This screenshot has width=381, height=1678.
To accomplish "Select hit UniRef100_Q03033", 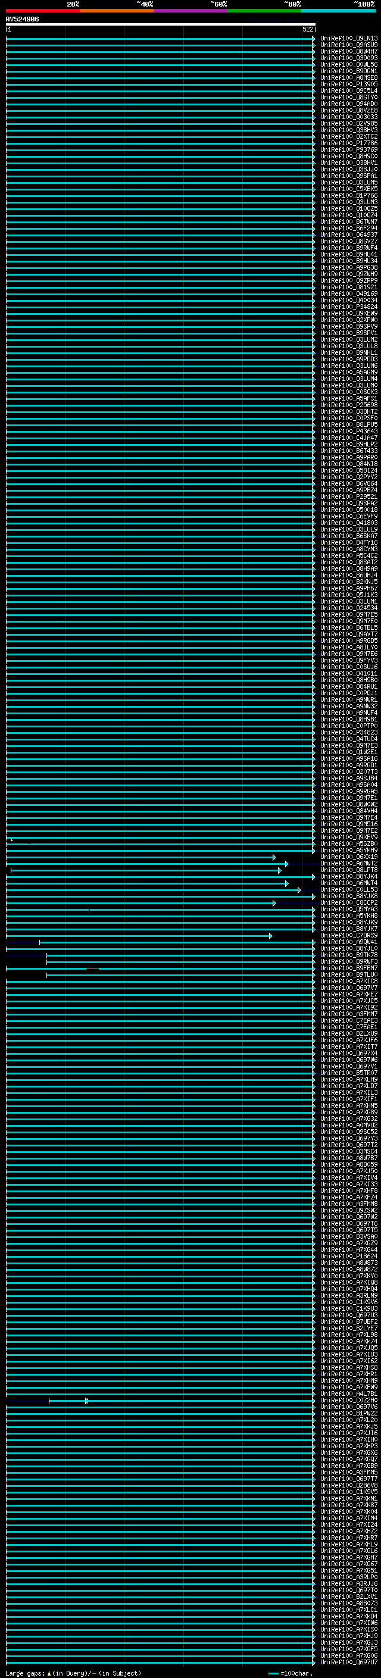I will [x=349, y=117].
